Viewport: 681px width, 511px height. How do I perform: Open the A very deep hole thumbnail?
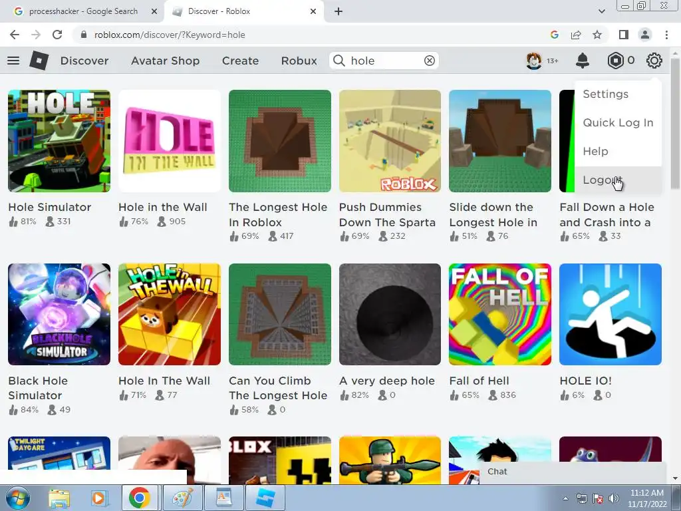coord(390,314)
